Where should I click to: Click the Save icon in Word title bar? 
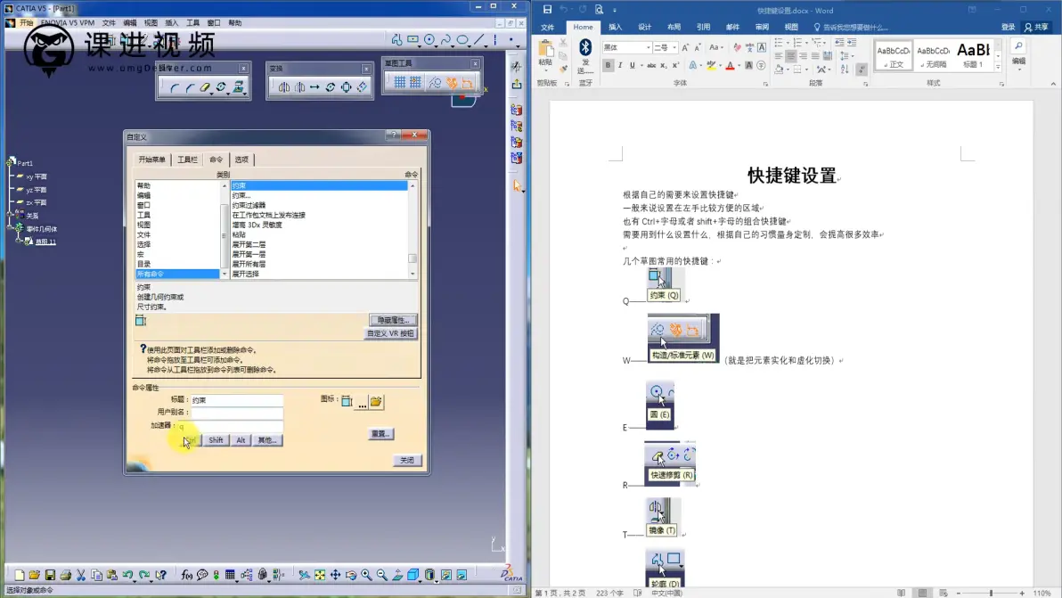pos(547,10)
